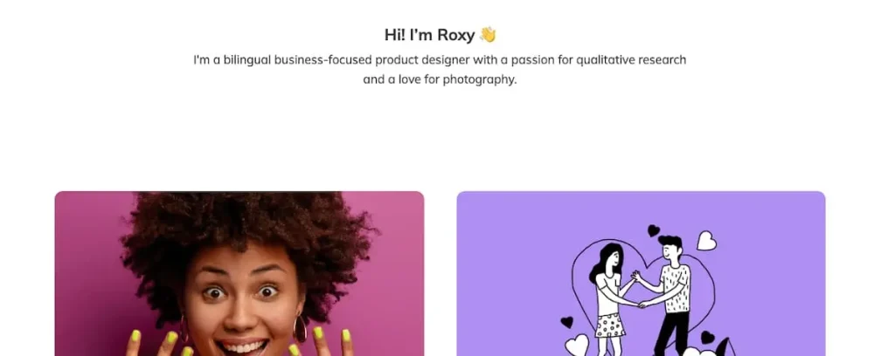Click the illustrated woman in the polka-dot skirt
The height and width of the screenshot is (356, 895).
point(610,292)
